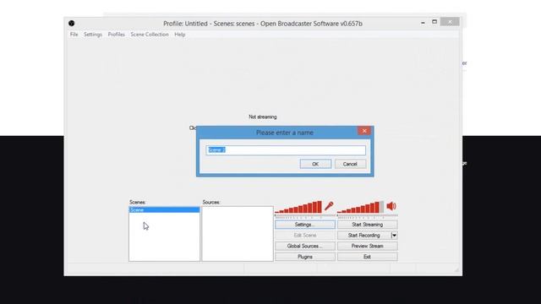
Task: Mute the desktop speaker icon
Action: tap(391, 206)
